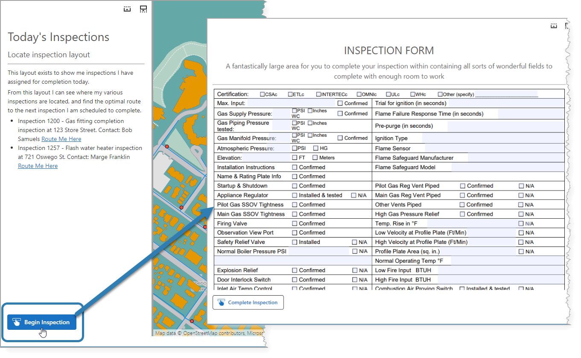The image size is (581, 358).
Task: Click the expand report panel icon
Action: pos(143,9)
